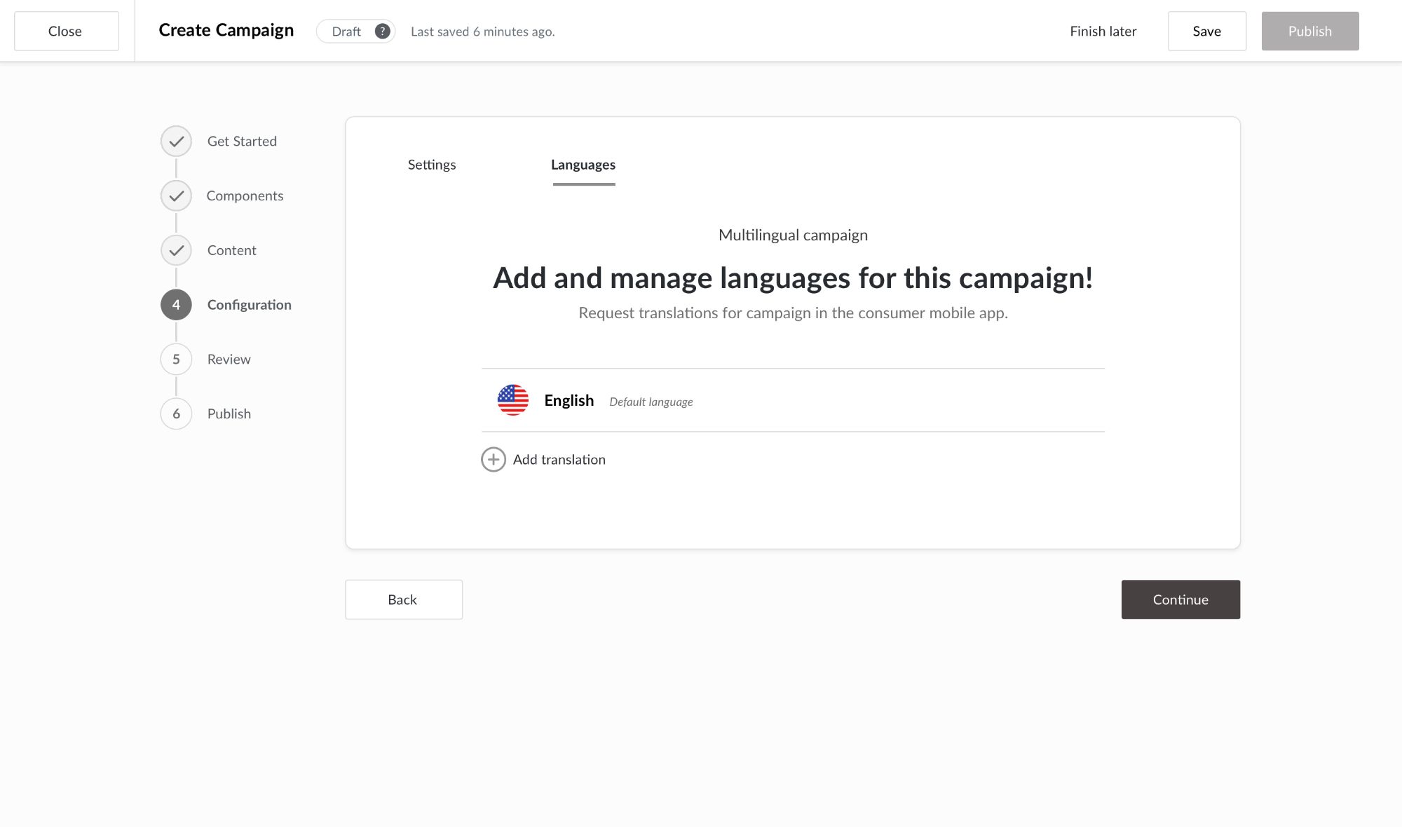Click the US flag icon next to English
Screen dimensions: 1402x827
(x=512, y=400)
